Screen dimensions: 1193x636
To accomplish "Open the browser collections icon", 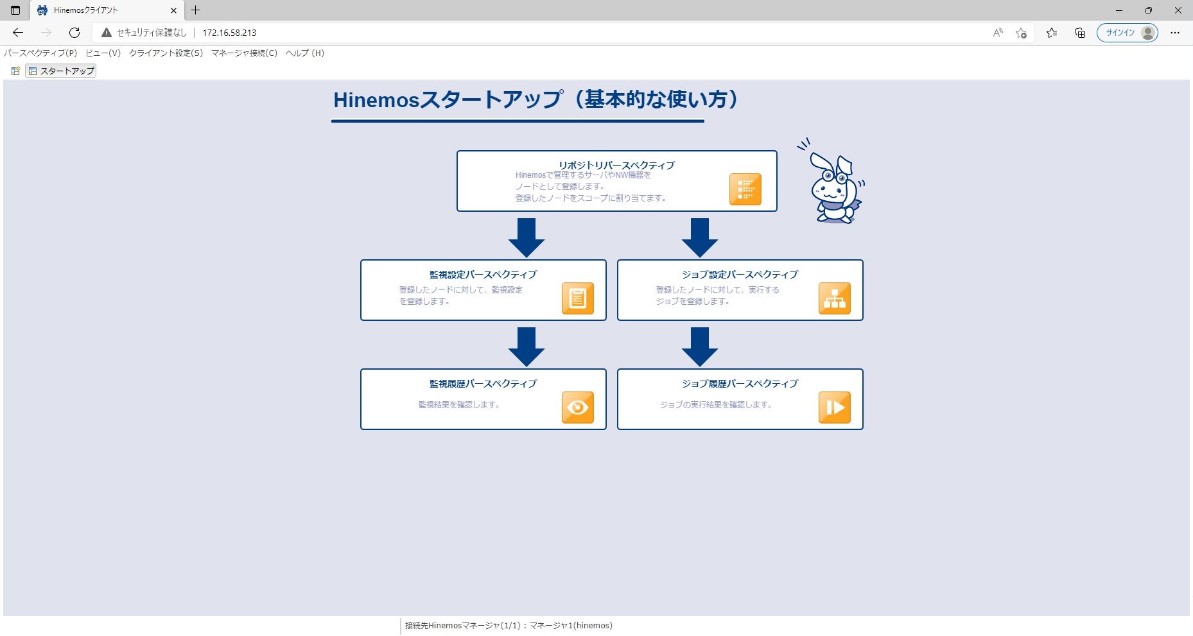I will (1080, 32).
